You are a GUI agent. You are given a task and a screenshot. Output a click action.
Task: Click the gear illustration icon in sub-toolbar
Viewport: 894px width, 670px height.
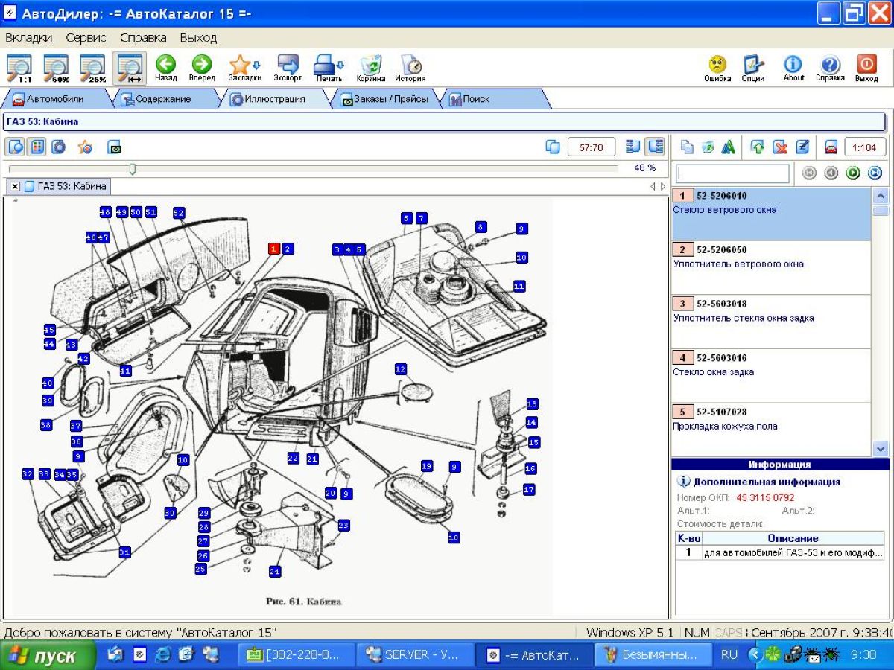point(58,147)
